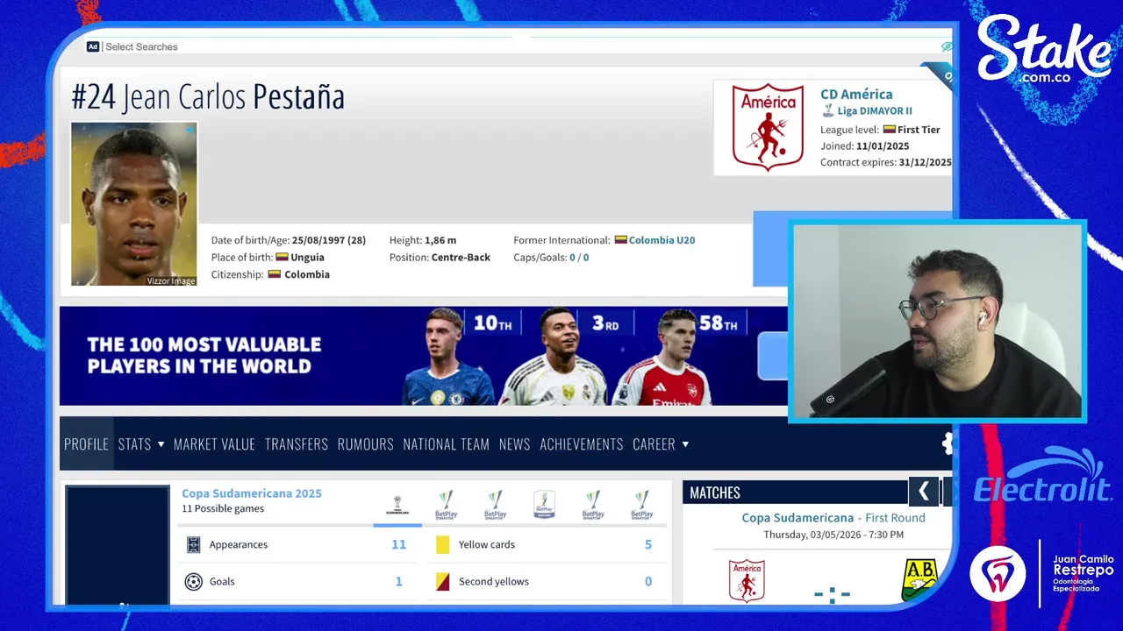Open the PROFILE tab

tap(86, 444)
